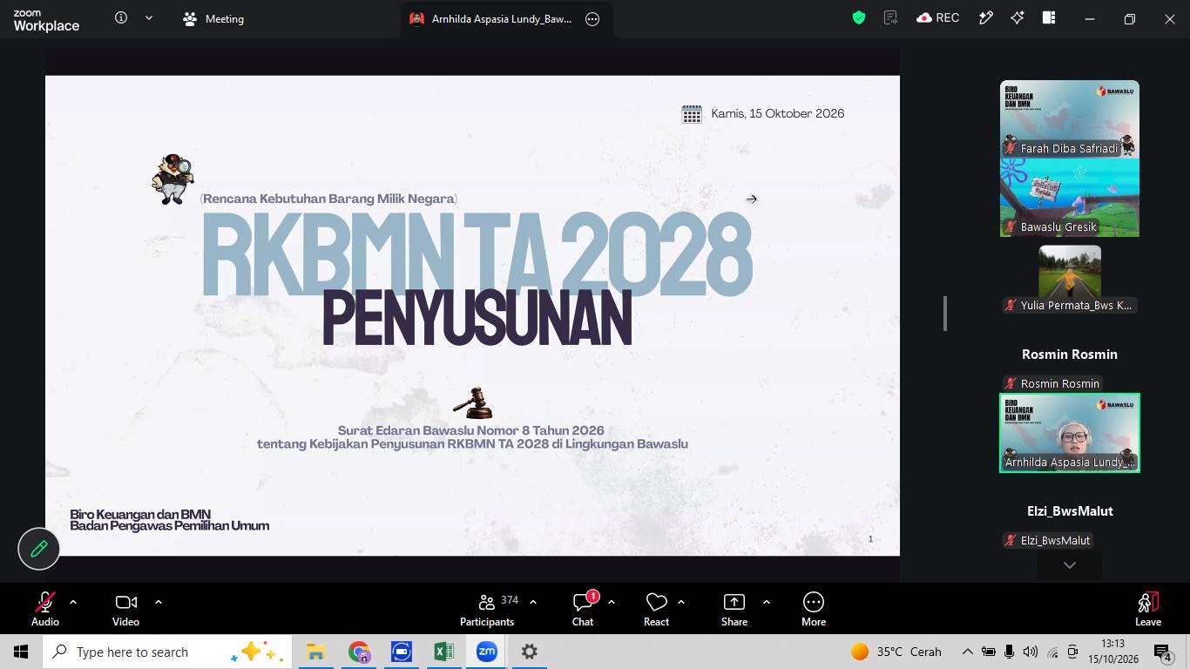
Task: Leave the meeting
Action: [x=1148, y=609]
